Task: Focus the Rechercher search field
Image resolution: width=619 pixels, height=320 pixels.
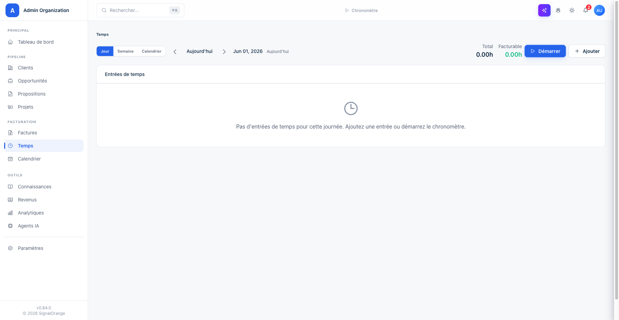Action: click(x=140, y=10)
